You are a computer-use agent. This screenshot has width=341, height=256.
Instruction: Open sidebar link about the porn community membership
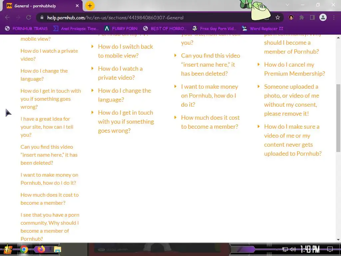pos(50,227)
